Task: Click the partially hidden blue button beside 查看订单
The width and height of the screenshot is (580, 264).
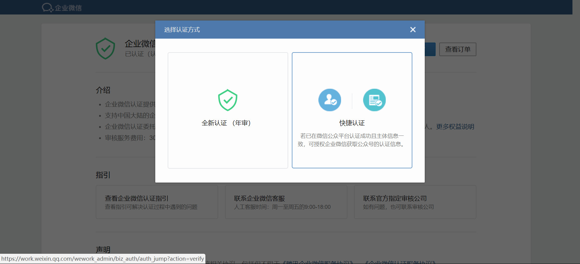Action: tap(430, 49)
